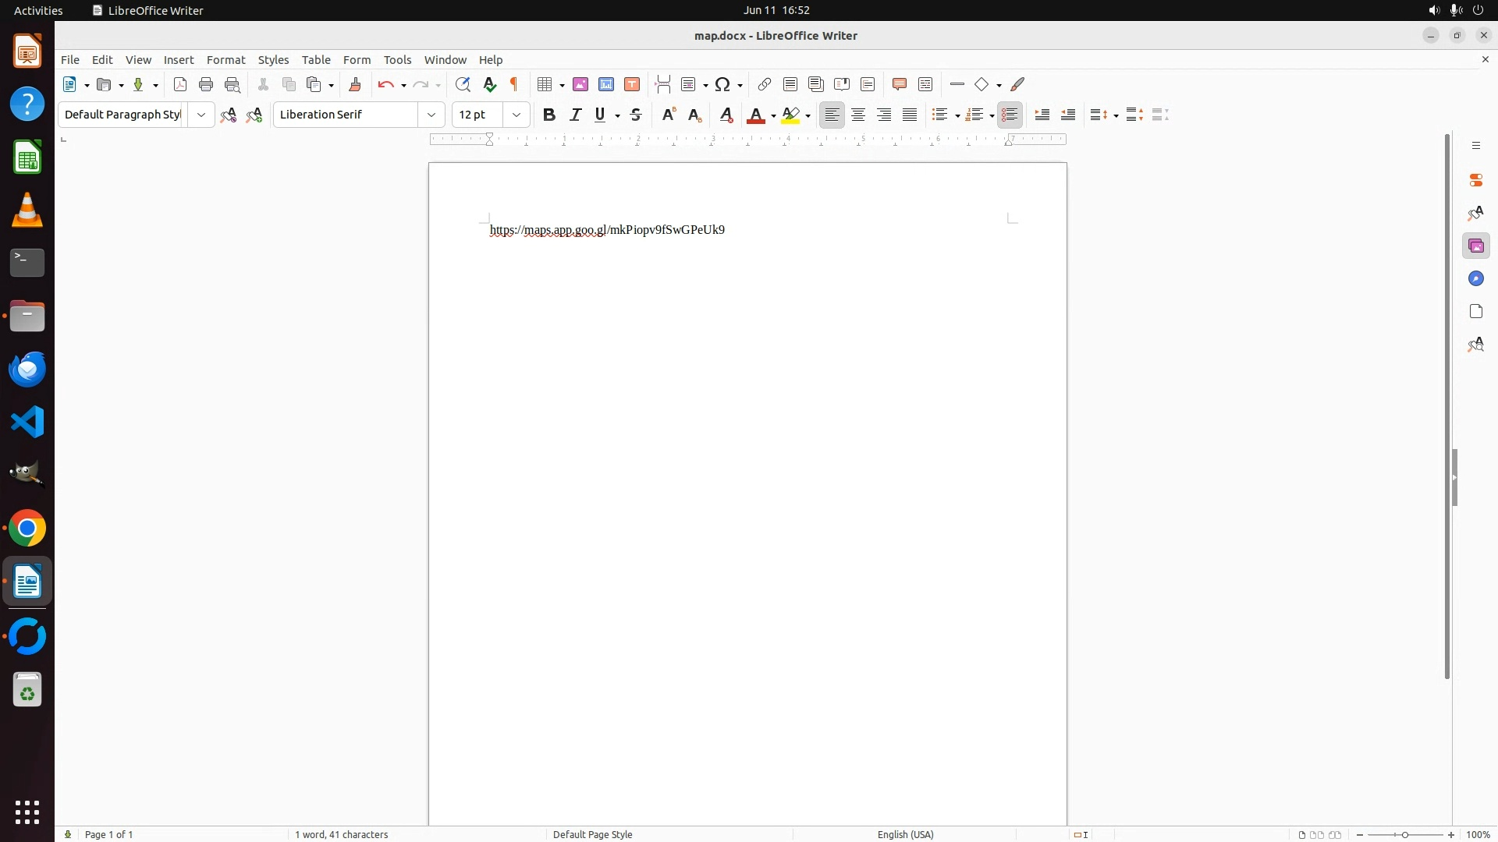Open Find & Replace tool

pyautogui.click(x=463, y=84)
